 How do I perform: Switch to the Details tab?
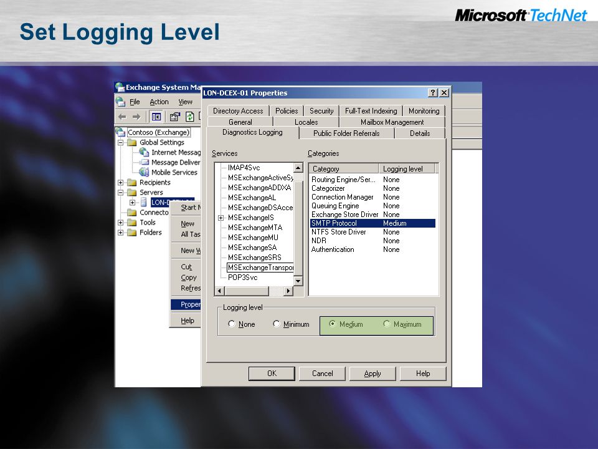pos(420,133)
